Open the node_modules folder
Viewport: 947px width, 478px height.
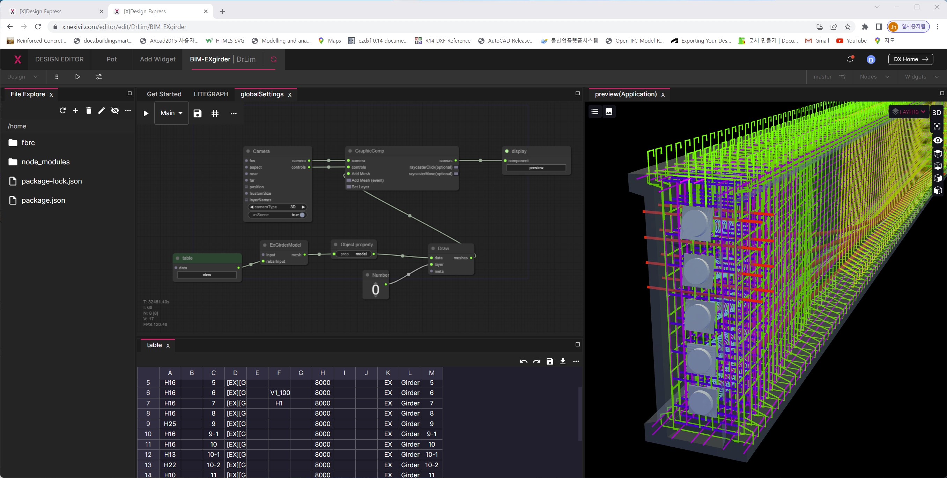click(x=39, y=162)
